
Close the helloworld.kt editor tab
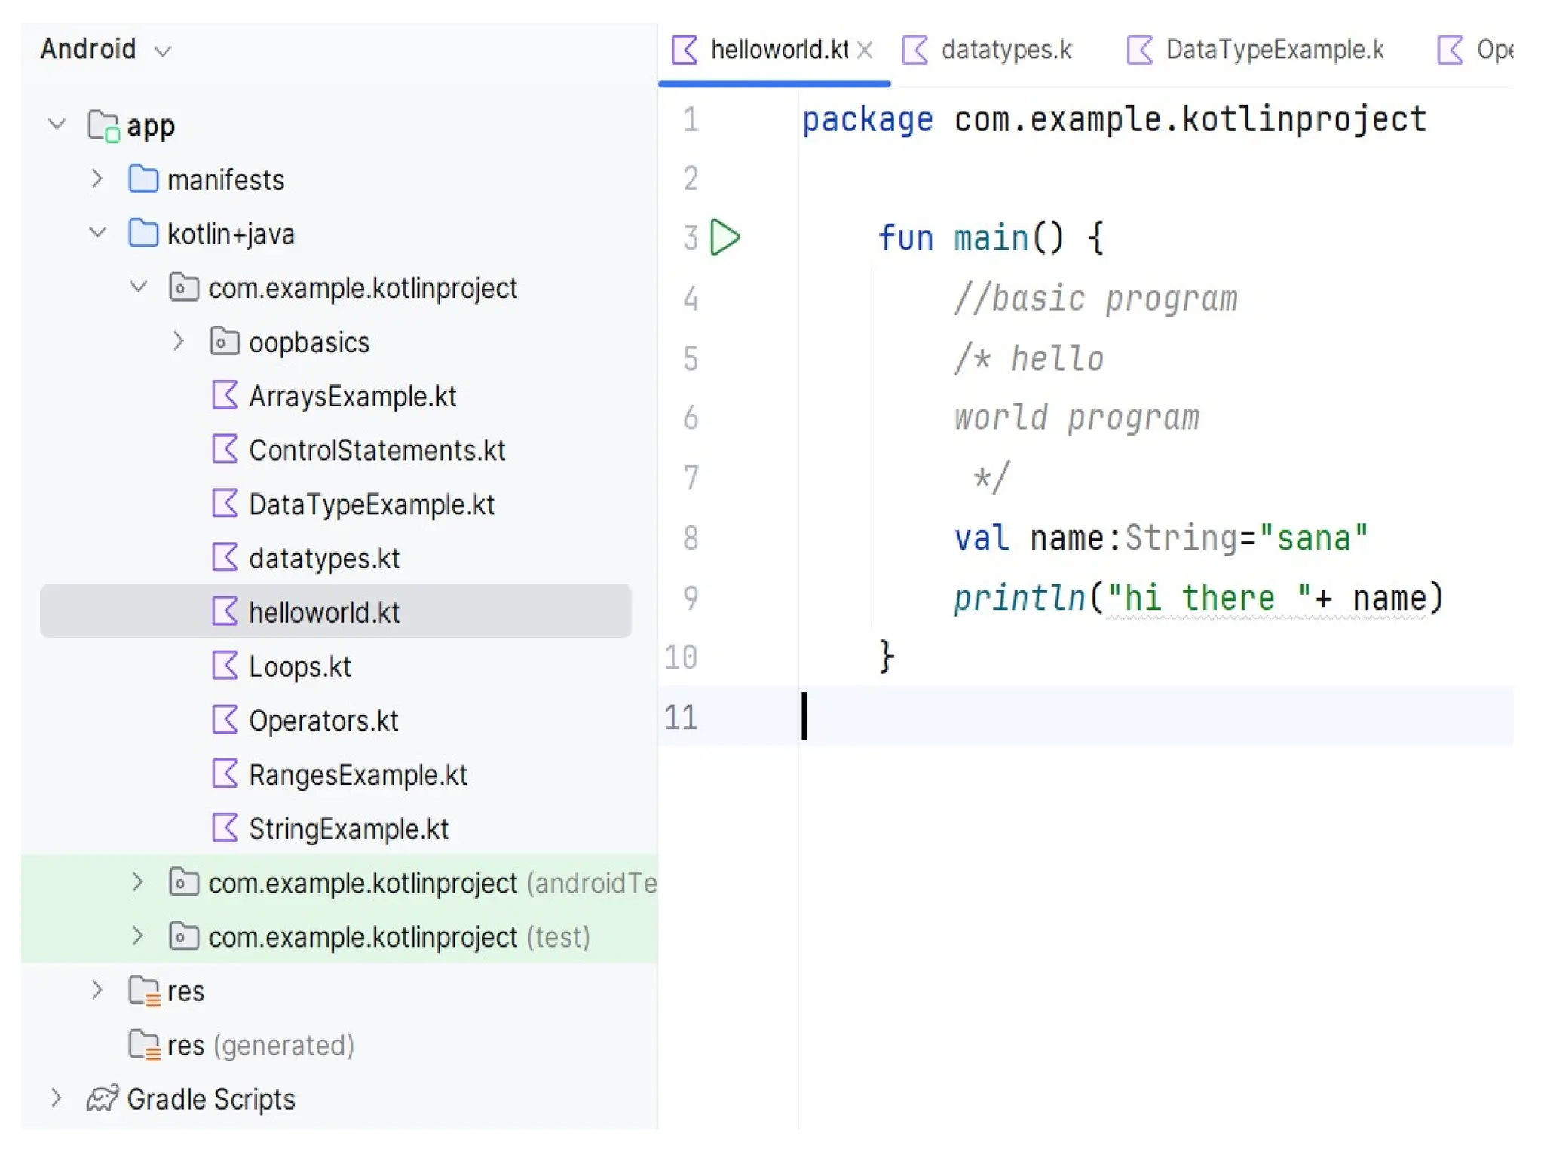[865, 51]
